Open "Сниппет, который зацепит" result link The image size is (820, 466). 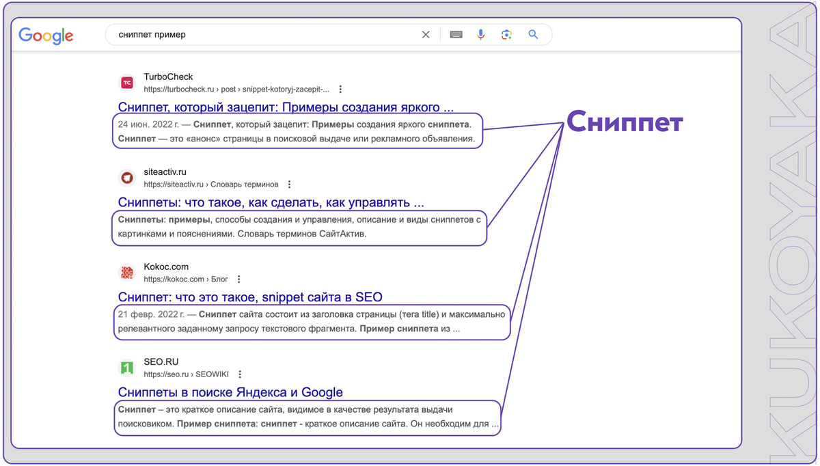pos(286,107)
